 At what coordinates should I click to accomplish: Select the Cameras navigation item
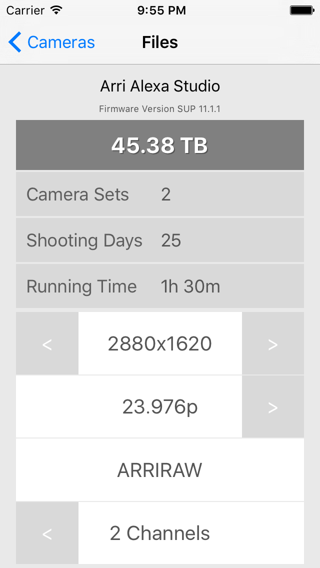tap(59, 42)
